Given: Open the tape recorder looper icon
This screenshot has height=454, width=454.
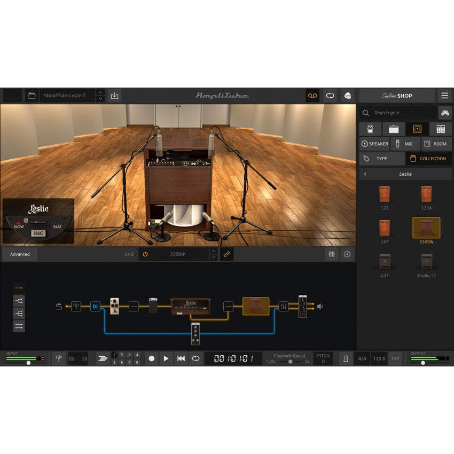Looking at the screenshot, I should pyautogui.click(x=312, y=96).
